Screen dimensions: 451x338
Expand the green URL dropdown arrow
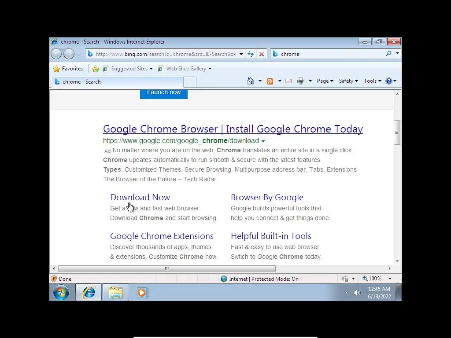tap(263, 141)
